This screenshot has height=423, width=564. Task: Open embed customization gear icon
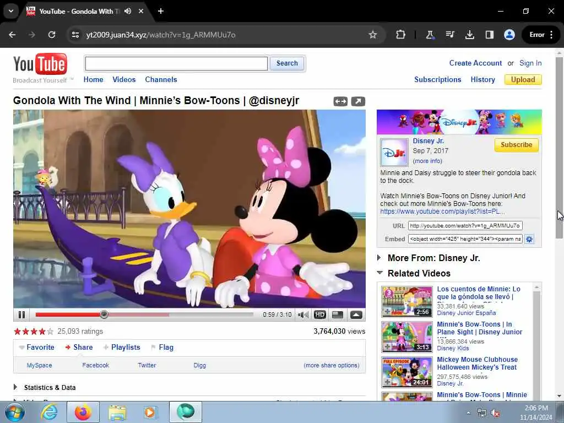pyautogui.click(x=529, y=239)
